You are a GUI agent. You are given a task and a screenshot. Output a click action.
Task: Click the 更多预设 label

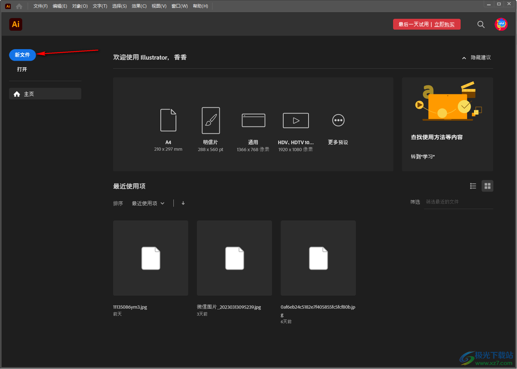338,142
